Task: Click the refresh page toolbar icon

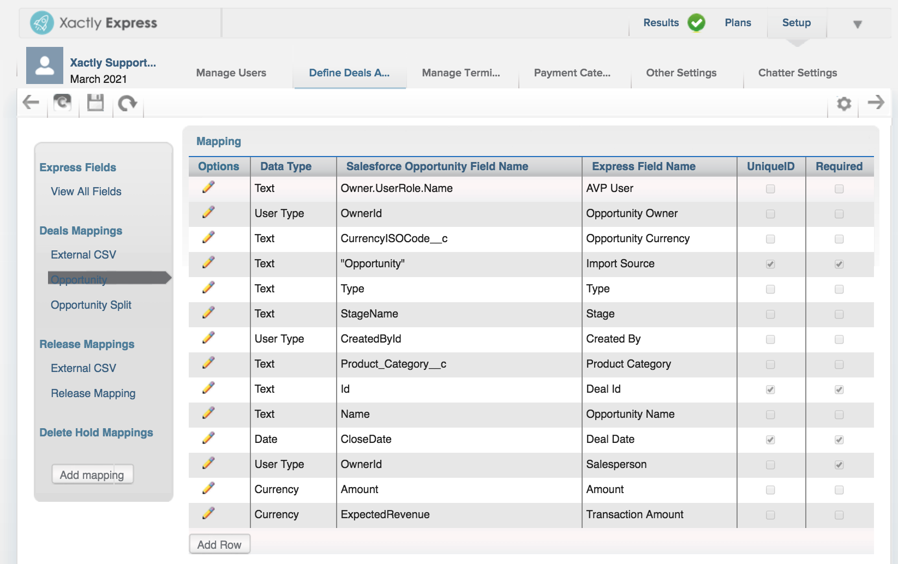Action: pos(62,102)
